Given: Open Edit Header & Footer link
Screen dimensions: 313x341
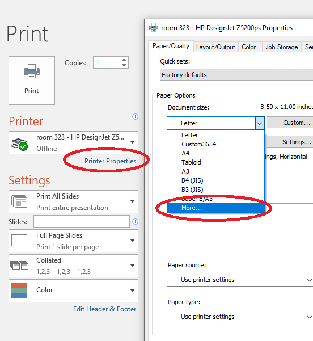Looking at the screenshot, I should coord(104,309).
